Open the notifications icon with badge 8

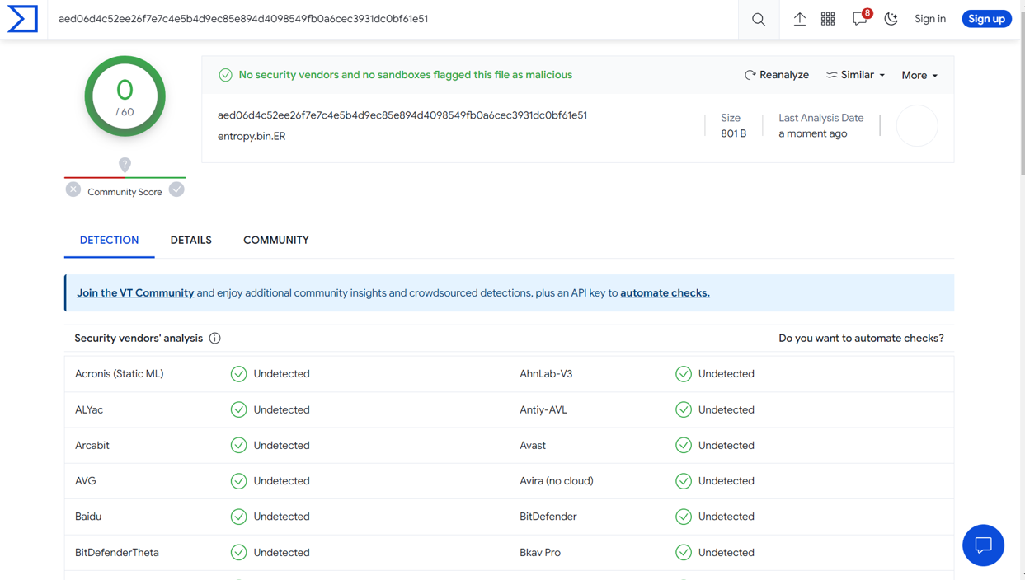coord(860,18)
